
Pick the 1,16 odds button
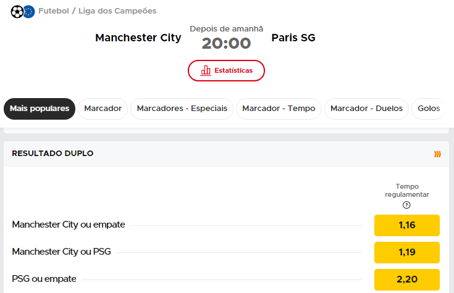[x=406, y=225]
